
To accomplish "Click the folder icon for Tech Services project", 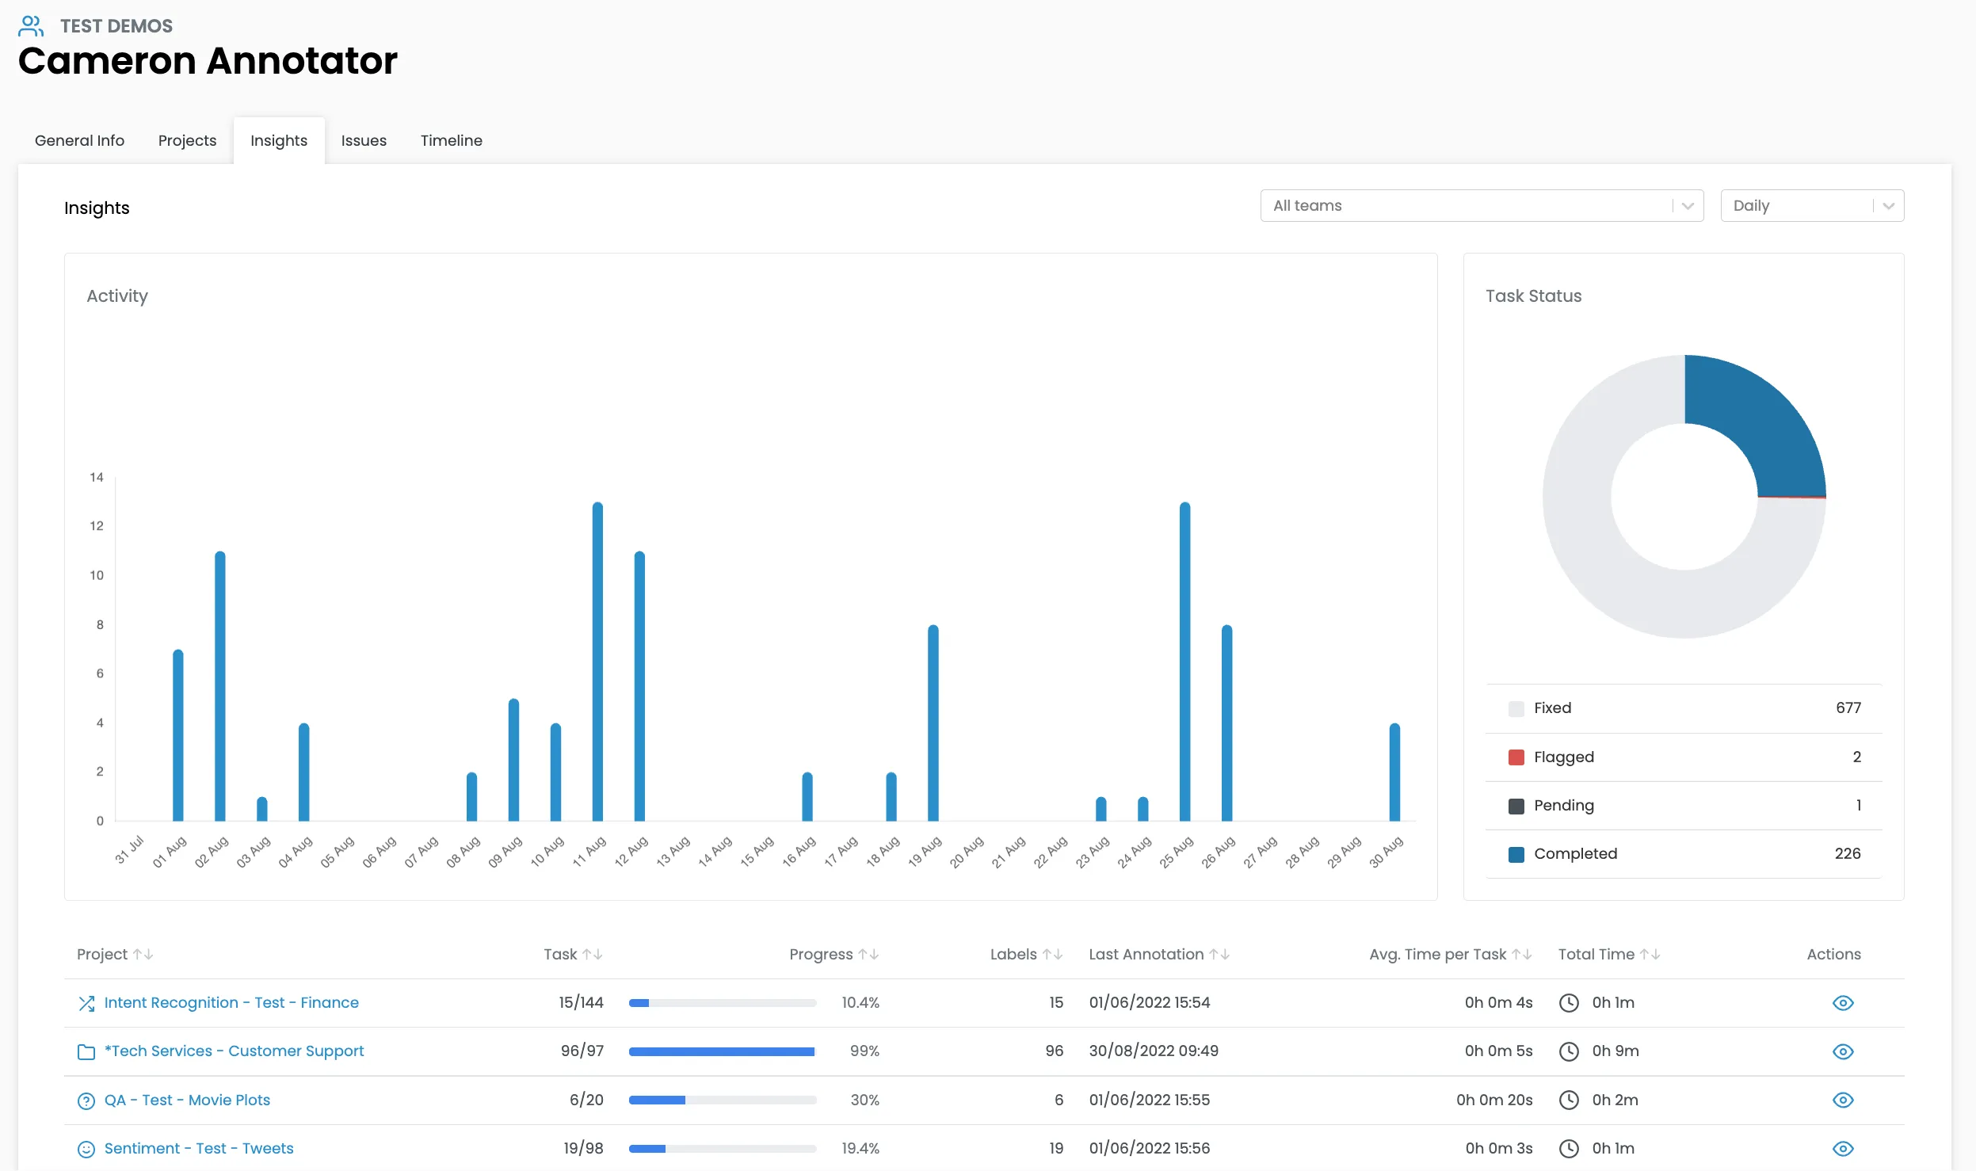I will pos(86,1051).
